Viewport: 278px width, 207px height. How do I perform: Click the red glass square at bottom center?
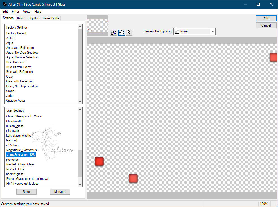click(133, 178)
